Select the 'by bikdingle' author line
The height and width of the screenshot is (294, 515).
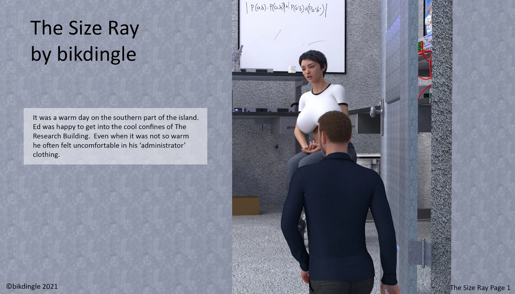[x=83, y=54]
